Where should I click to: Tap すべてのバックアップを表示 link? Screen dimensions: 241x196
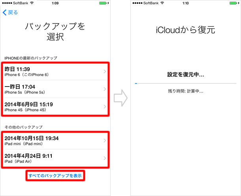tap(55, 176)
